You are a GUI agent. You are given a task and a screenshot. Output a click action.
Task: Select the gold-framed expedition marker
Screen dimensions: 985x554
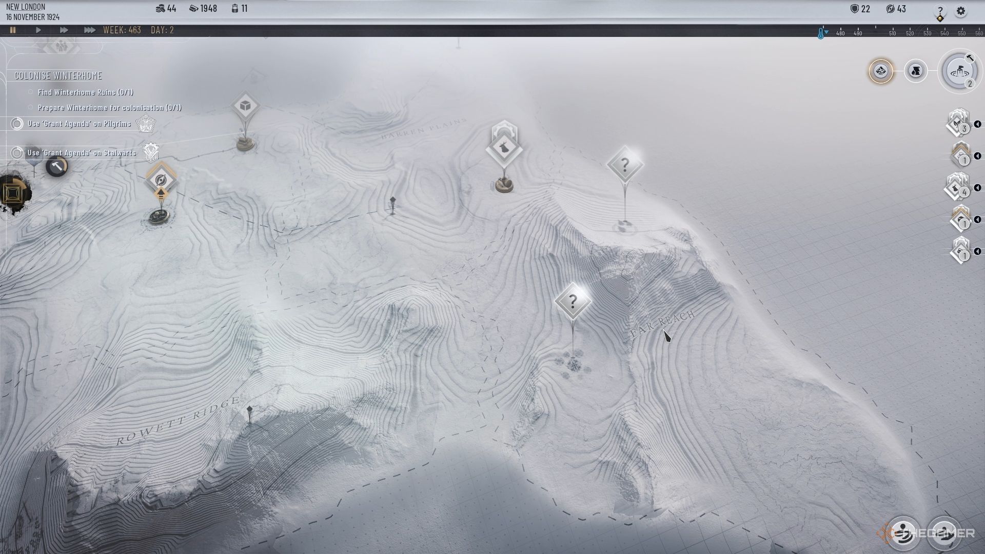pyautogui.click(x=161, y=181)
